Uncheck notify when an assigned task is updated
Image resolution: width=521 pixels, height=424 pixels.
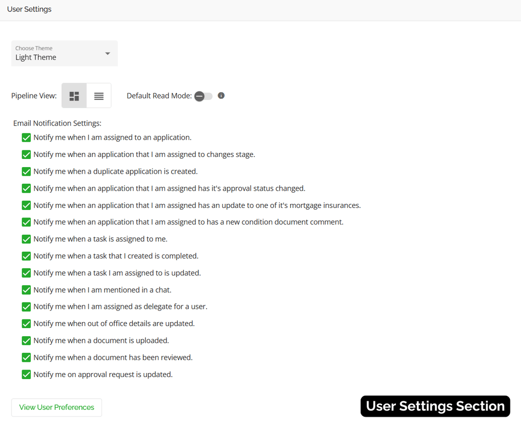pos(26,273)
